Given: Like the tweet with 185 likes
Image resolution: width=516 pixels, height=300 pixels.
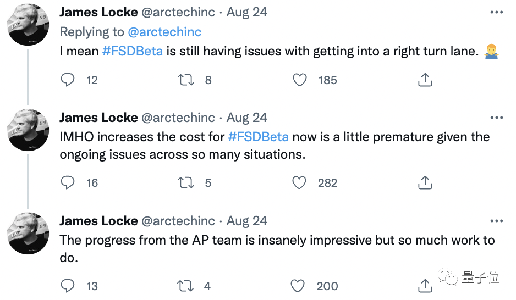Looking at the screenshot, I should [300, 80].
